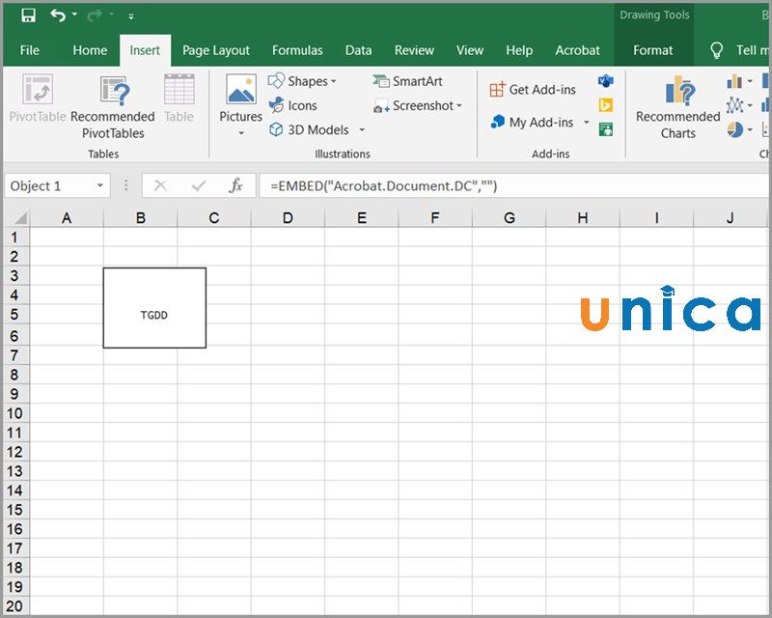The image size is (772, 618).
Task: Select the embedded TGDD object
Action: [154, 308]
